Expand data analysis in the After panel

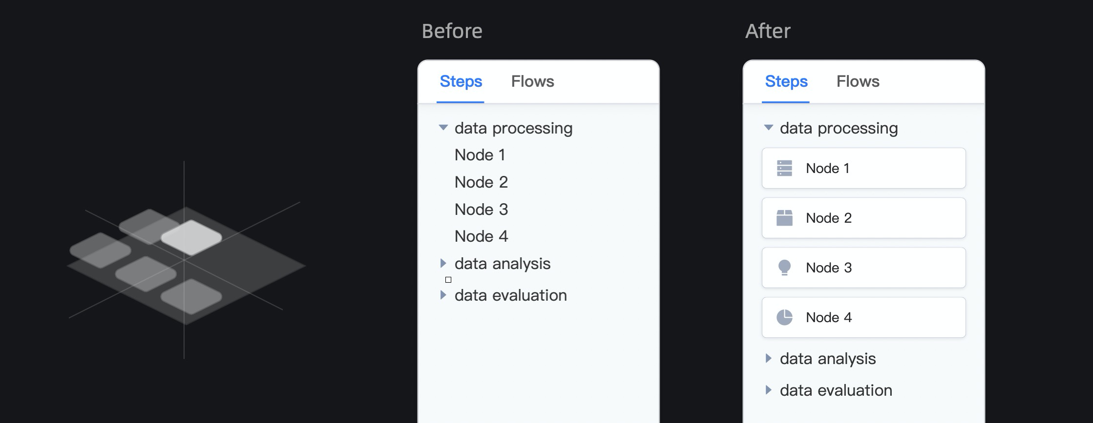click(x=768, y=358)
